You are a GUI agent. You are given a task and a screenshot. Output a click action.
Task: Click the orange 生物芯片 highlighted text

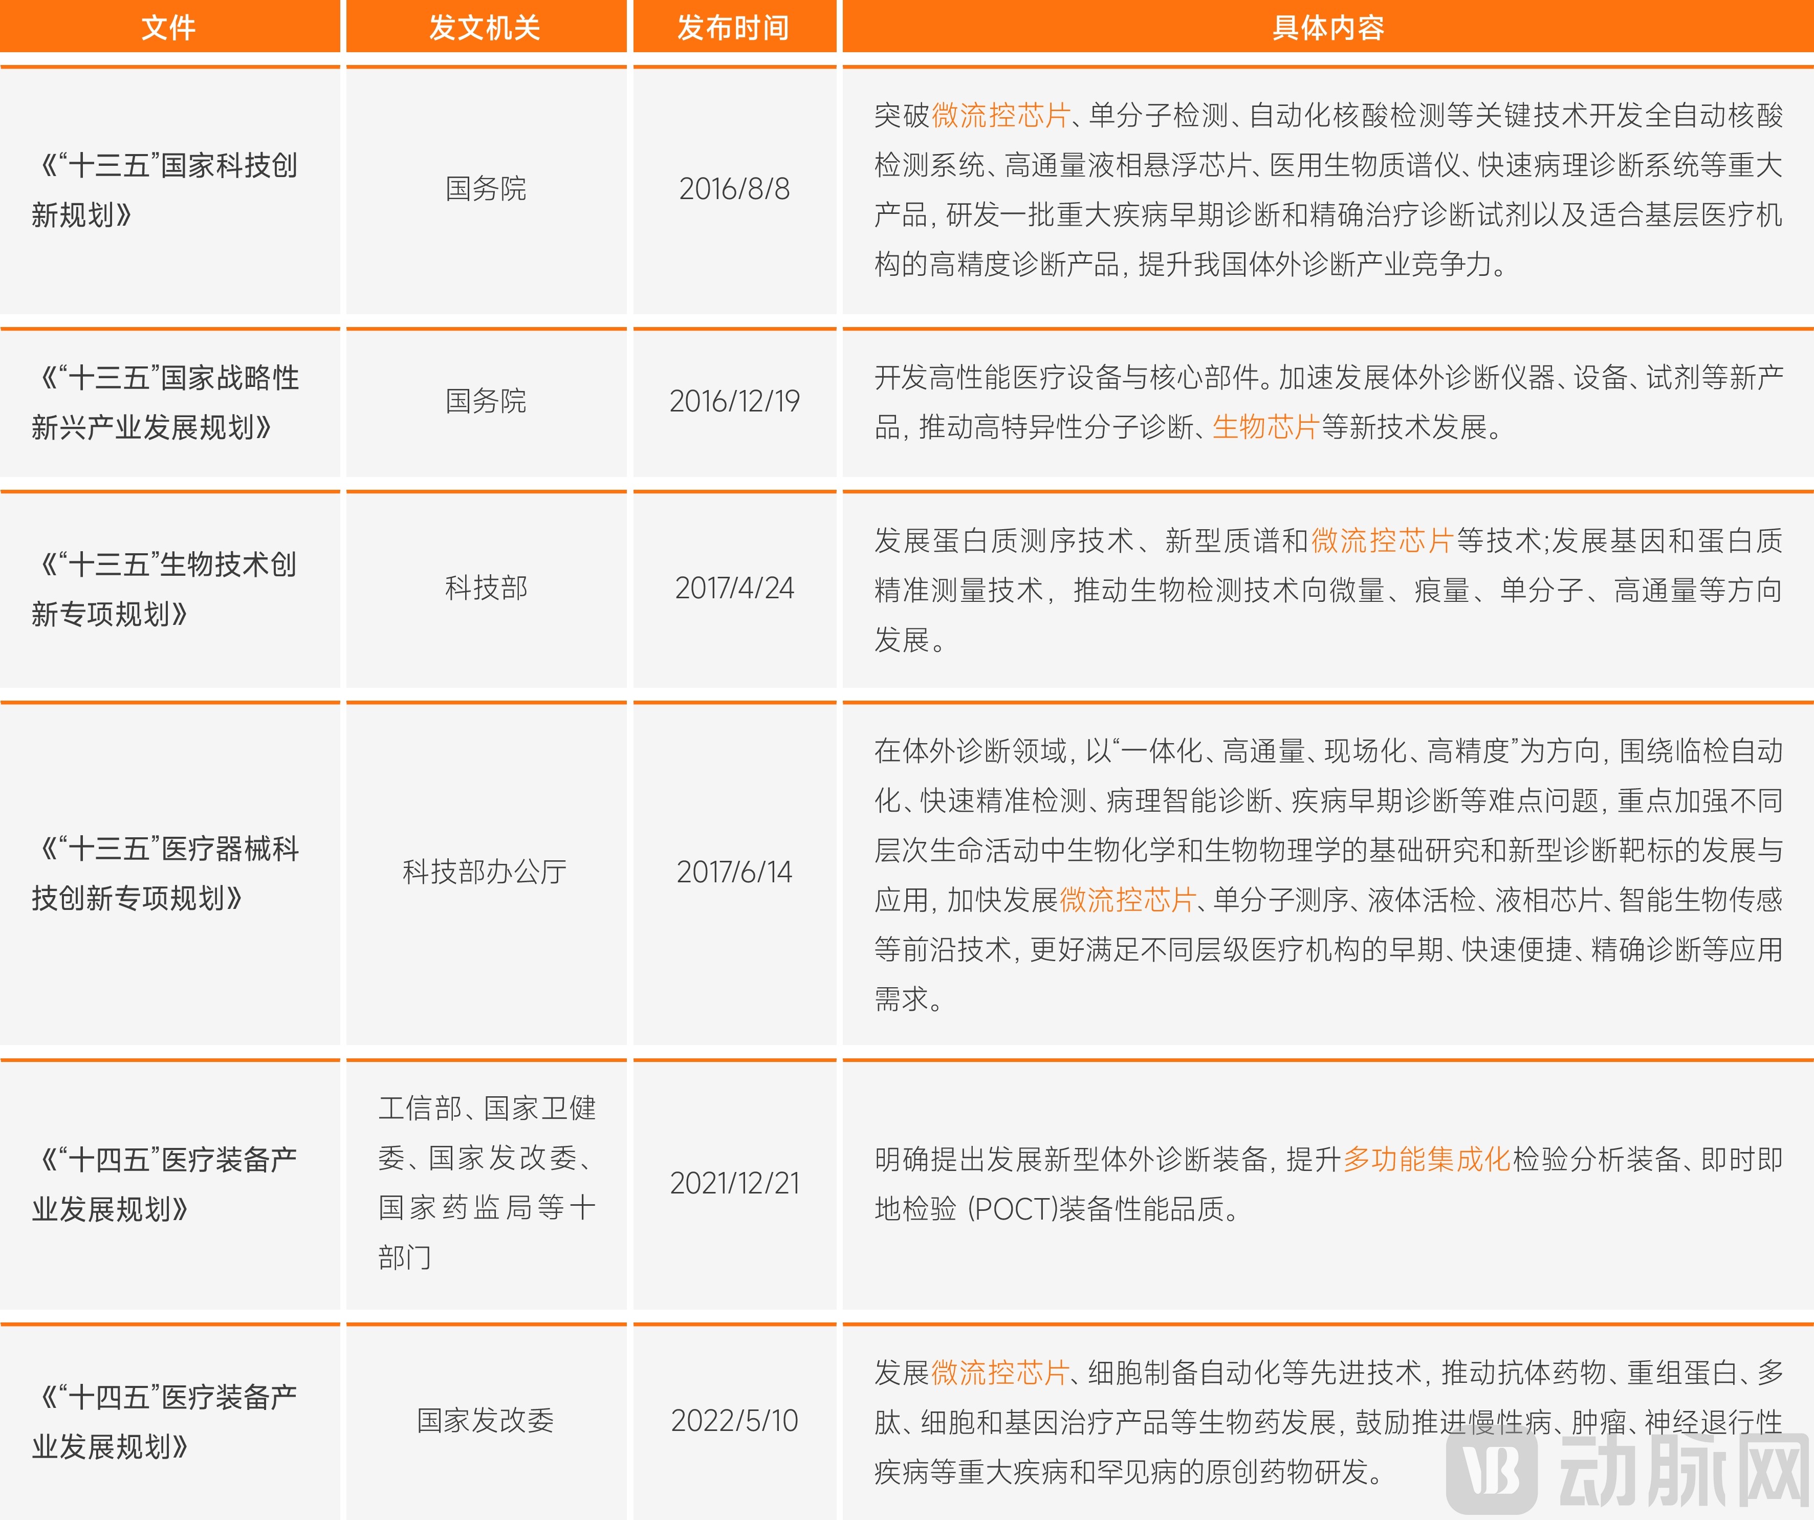1265,426
